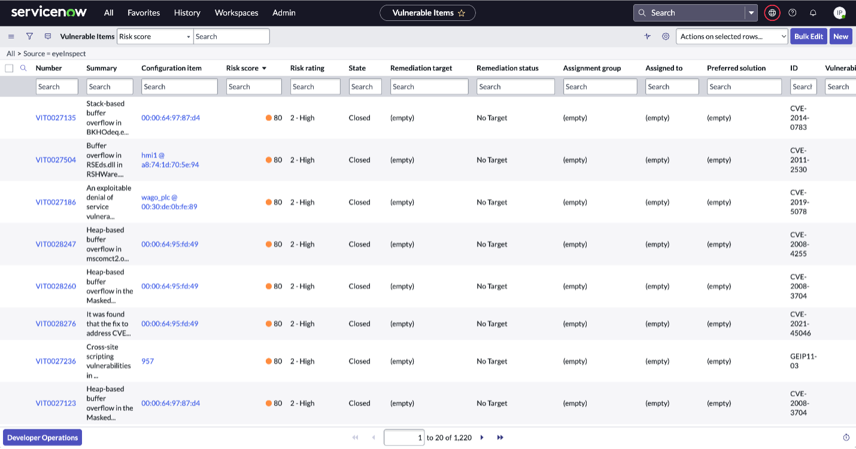Check the select-all rows checkbox

coord(9,68)
